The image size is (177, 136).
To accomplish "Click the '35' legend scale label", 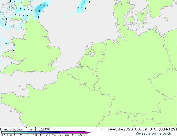I will pyautogui.click(x=67, y=135).
